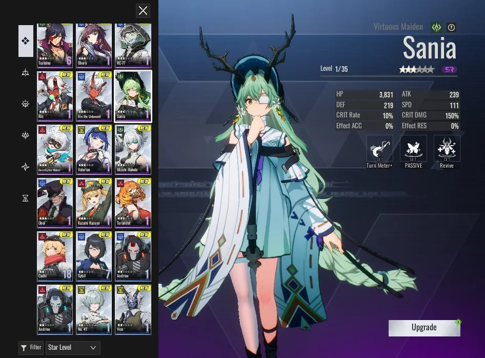
Task: Click the CRIT DMG 150% stat
Action: (x=430, y=115)
